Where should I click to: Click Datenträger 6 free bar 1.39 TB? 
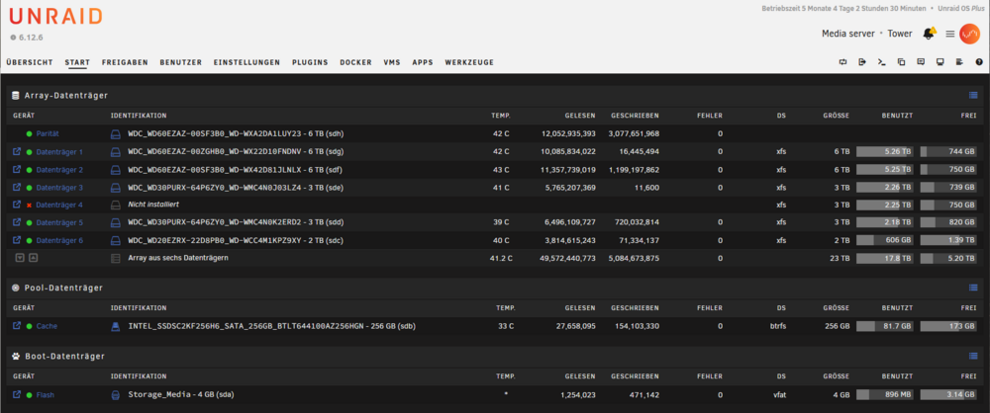point(948,241)
